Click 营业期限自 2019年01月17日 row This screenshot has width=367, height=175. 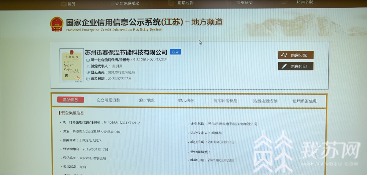click(85, 149)
